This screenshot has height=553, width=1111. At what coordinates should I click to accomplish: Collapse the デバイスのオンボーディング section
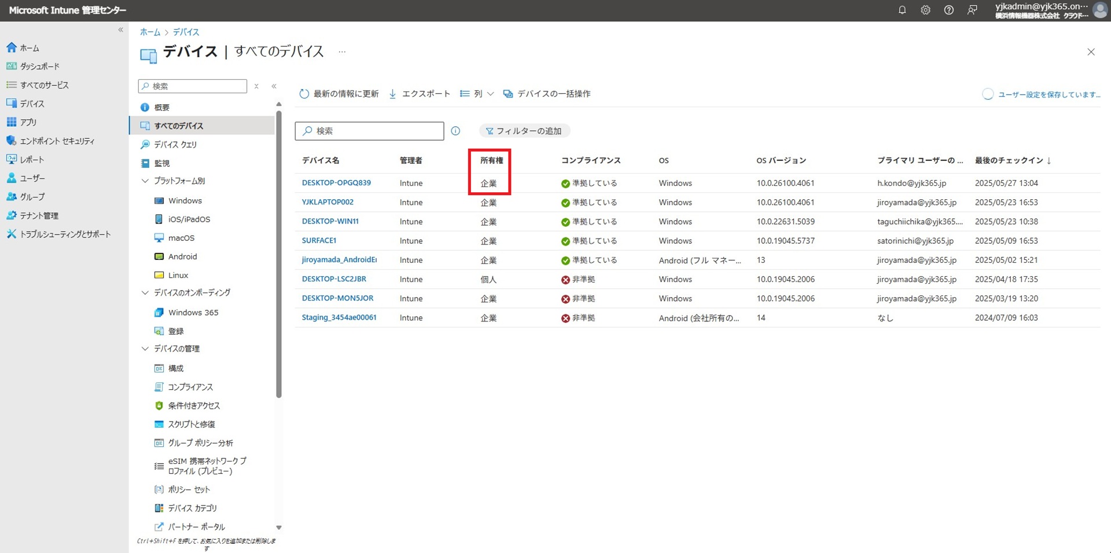[145, 292]
